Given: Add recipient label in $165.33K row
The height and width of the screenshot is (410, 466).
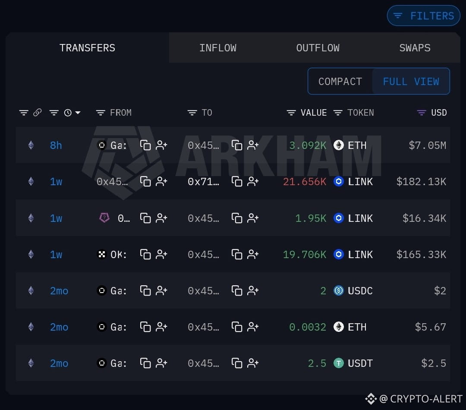Looking at the screenshot, I should [253, 254].
